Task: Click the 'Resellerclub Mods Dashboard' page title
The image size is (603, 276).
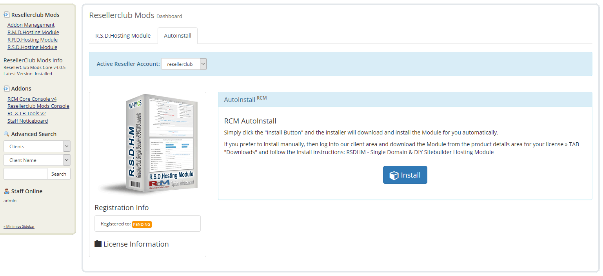Action: coord(136,15)
